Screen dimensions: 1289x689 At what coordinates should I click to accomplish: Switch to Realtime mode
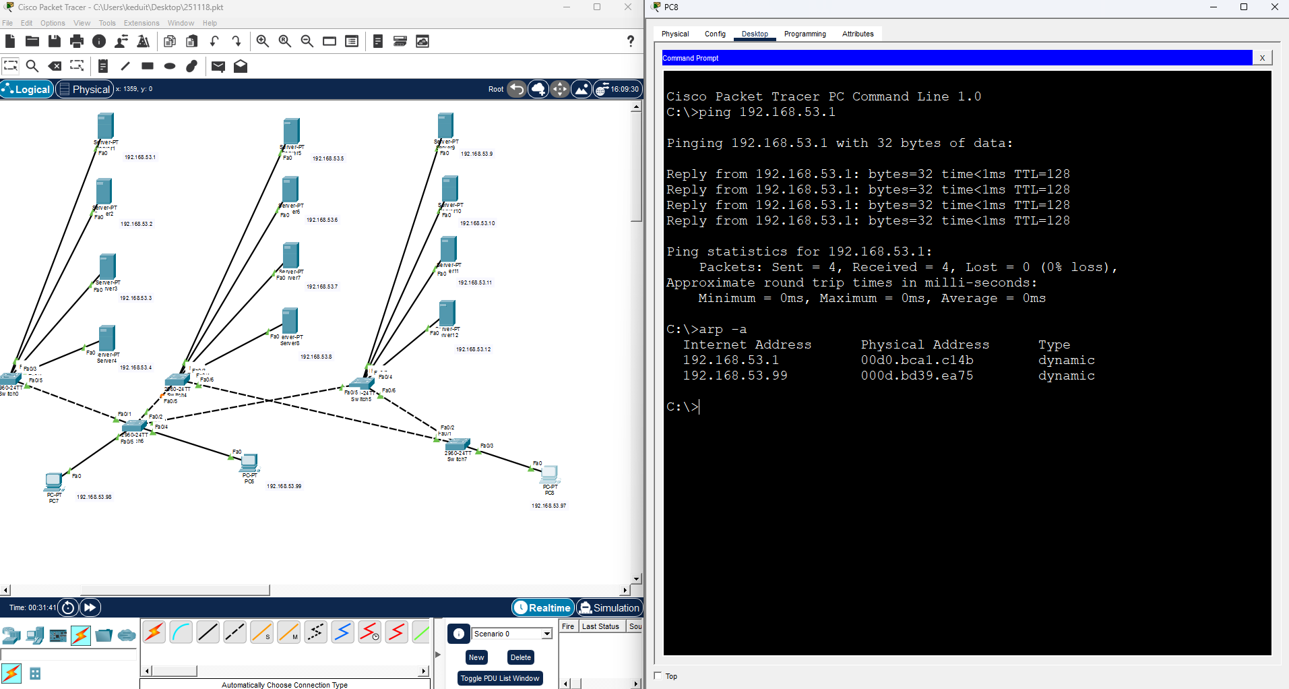click(x=543, y=607)
